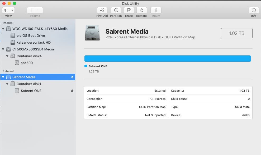Viewport: 261px width, 155px height.
Task: Click the Location value External
Action: (160, 91)
